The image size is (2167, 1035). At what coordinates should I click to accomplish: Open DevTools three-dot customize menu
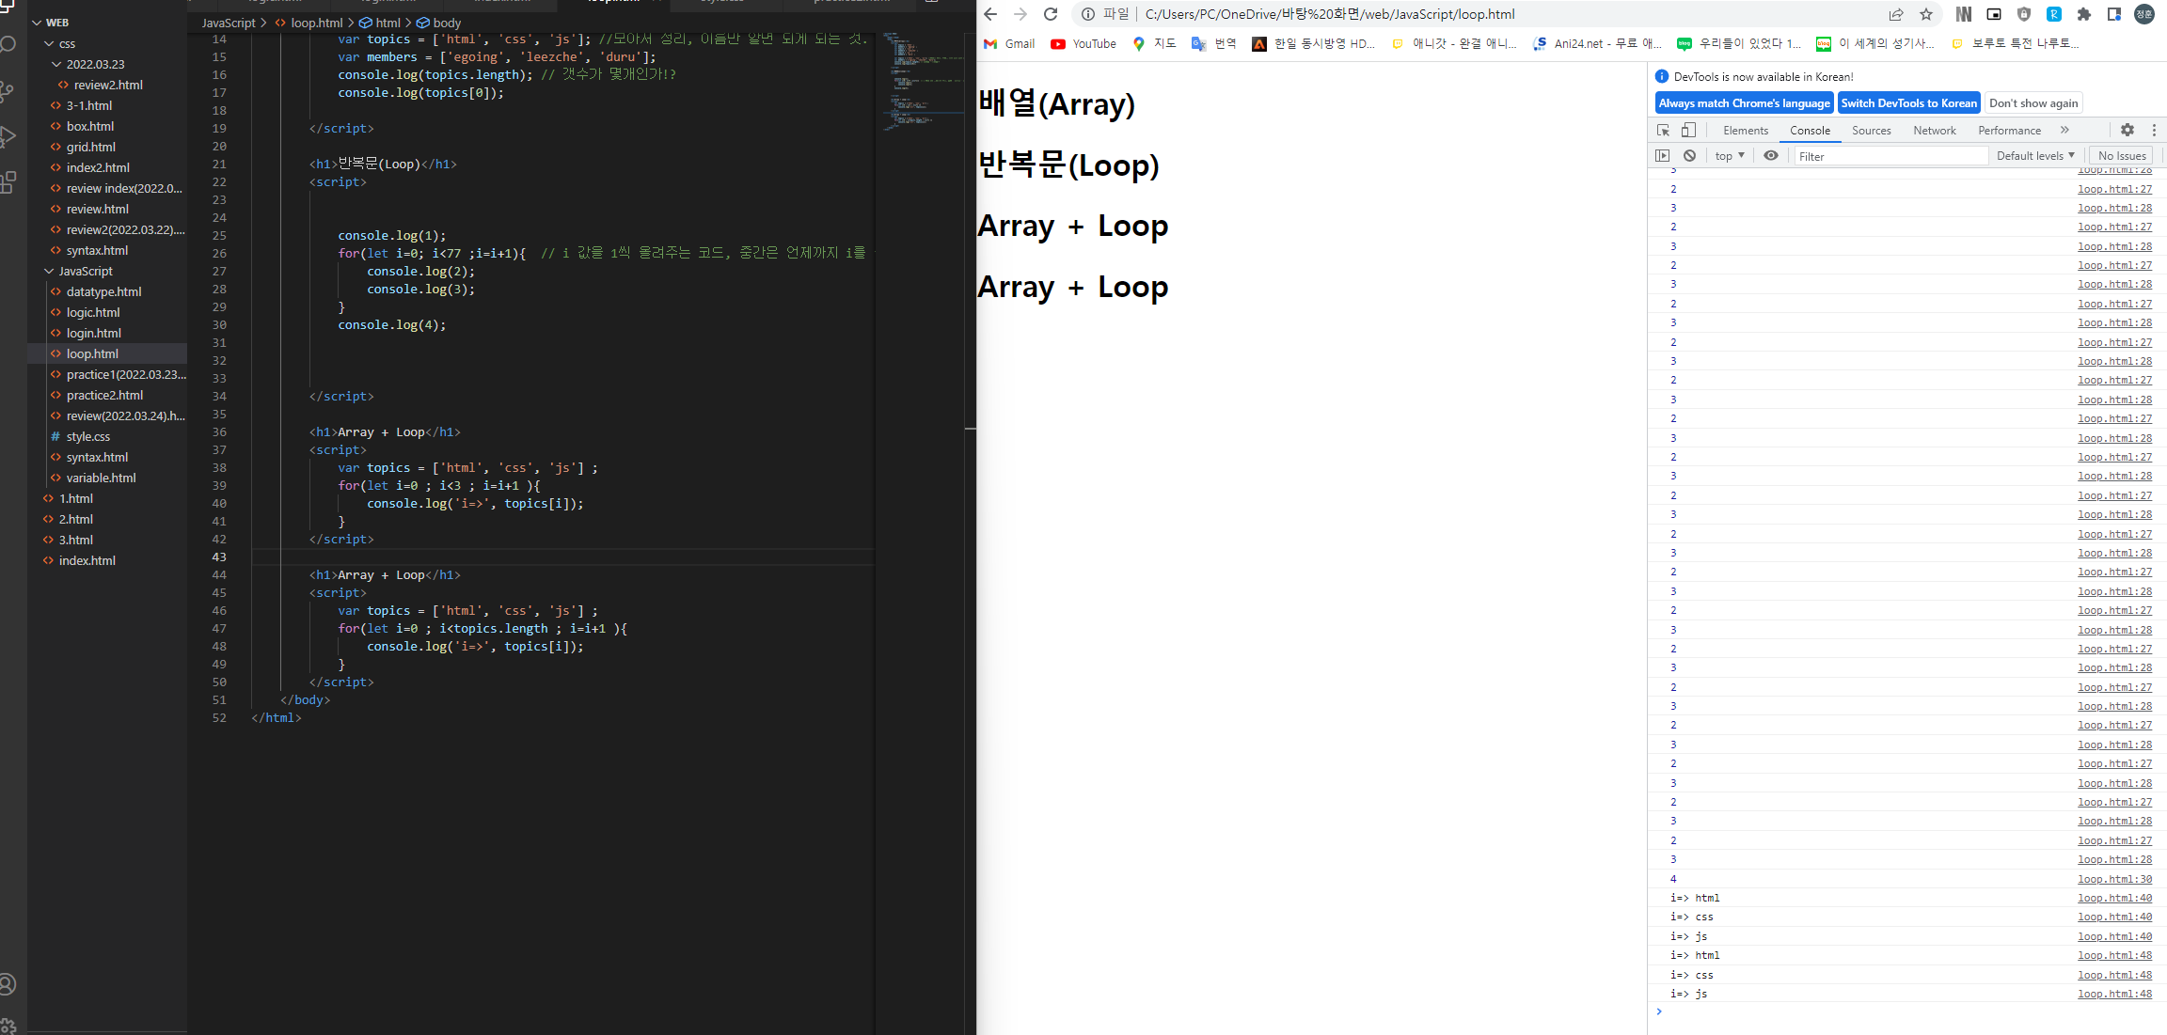[x=2154, y=131]
